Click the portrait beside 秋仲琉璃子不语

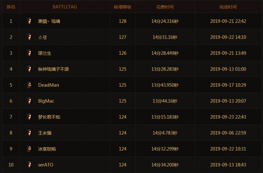tap(29, 69)
